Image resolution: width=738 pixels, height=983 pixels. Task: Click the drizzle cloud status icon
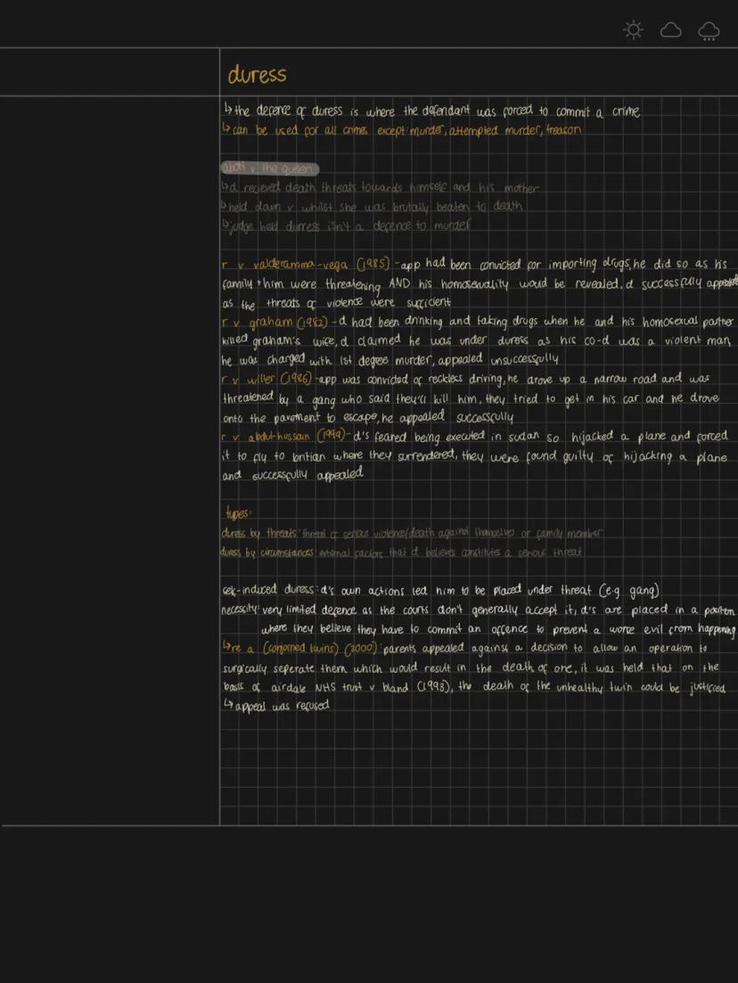(x=709, y=29)
